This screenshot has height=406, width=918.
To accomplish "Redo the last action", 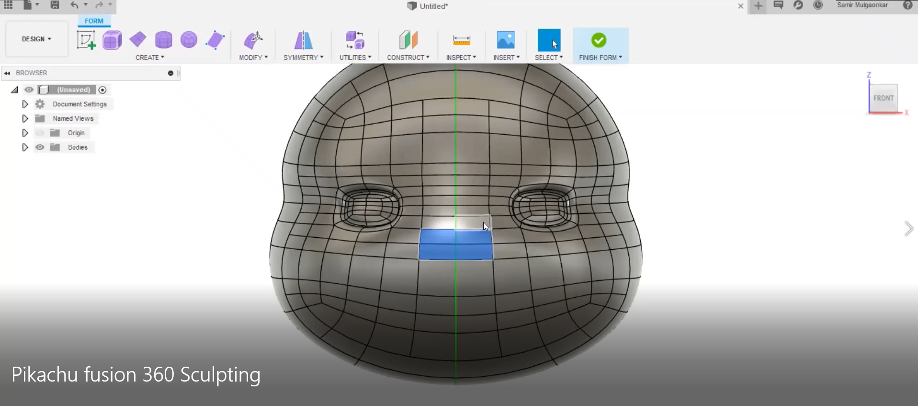I will pos(99,5).
